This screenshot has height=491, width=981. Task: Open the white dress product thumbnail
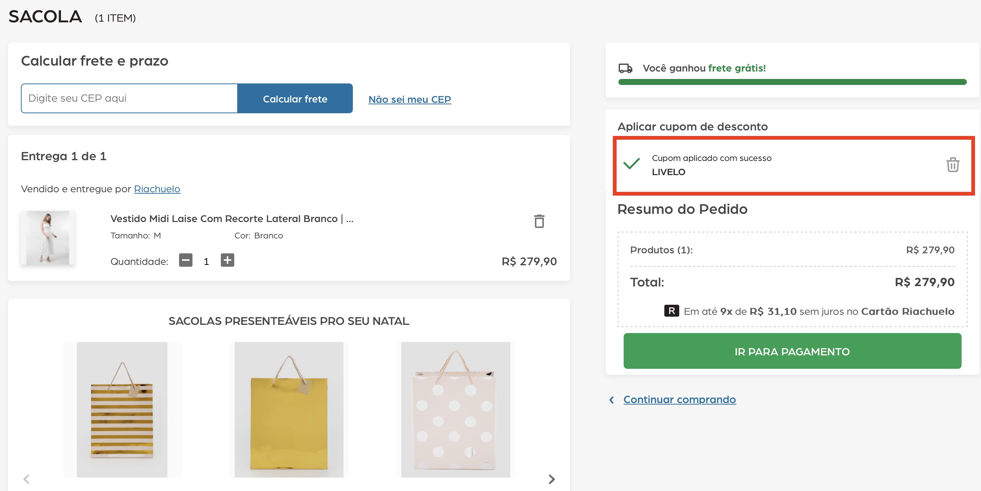48,238
